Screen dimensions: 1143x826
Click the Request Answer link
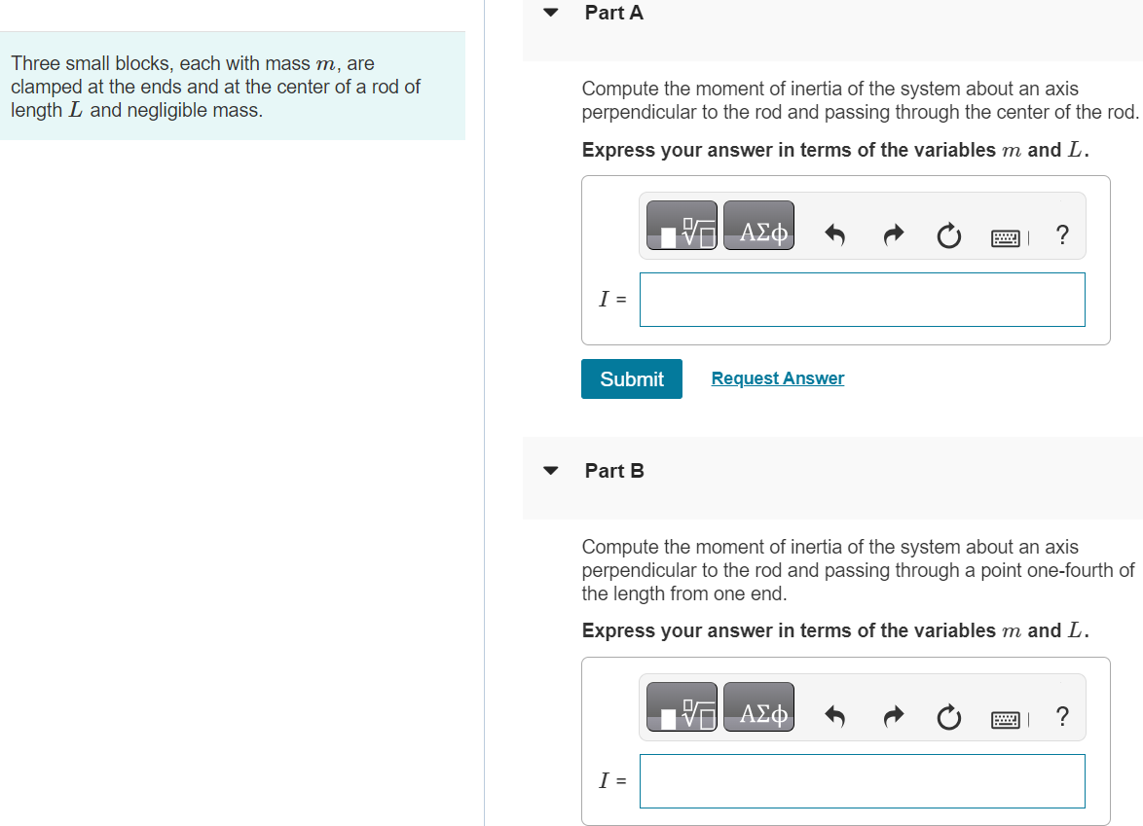(778, 378)
